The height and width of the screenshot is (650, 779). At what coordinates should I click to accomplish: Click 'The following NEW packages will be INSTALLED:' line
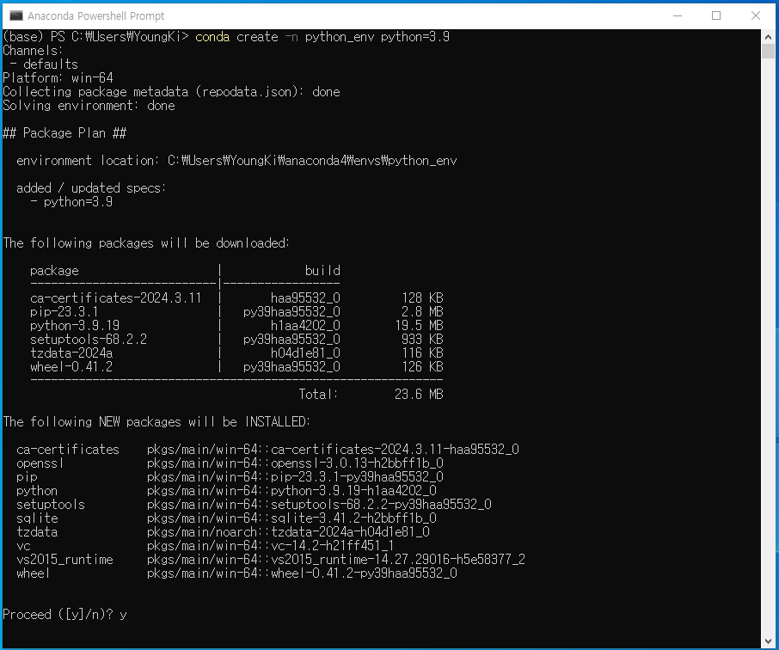tap(156, 422)
